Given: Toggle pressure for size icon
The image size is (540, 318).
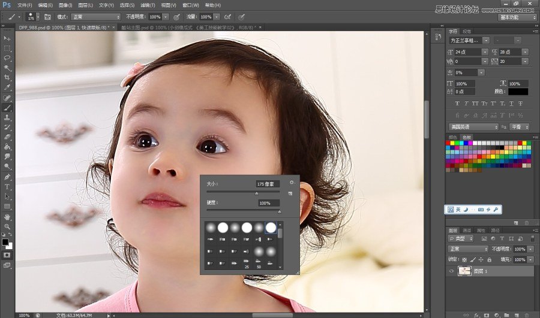Looking at the screenshot, I should pyautogui.click(x=242, y=17).
